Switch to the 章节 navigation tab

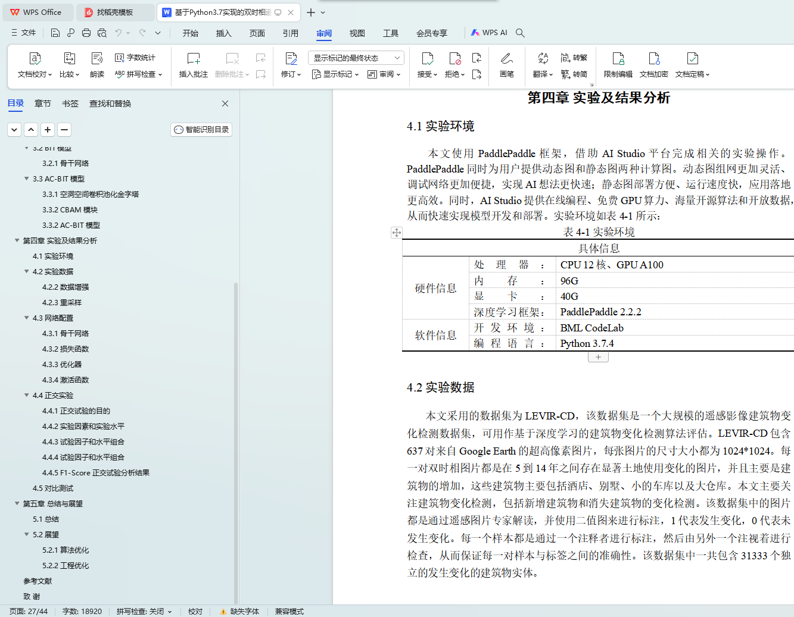[42, 104]
